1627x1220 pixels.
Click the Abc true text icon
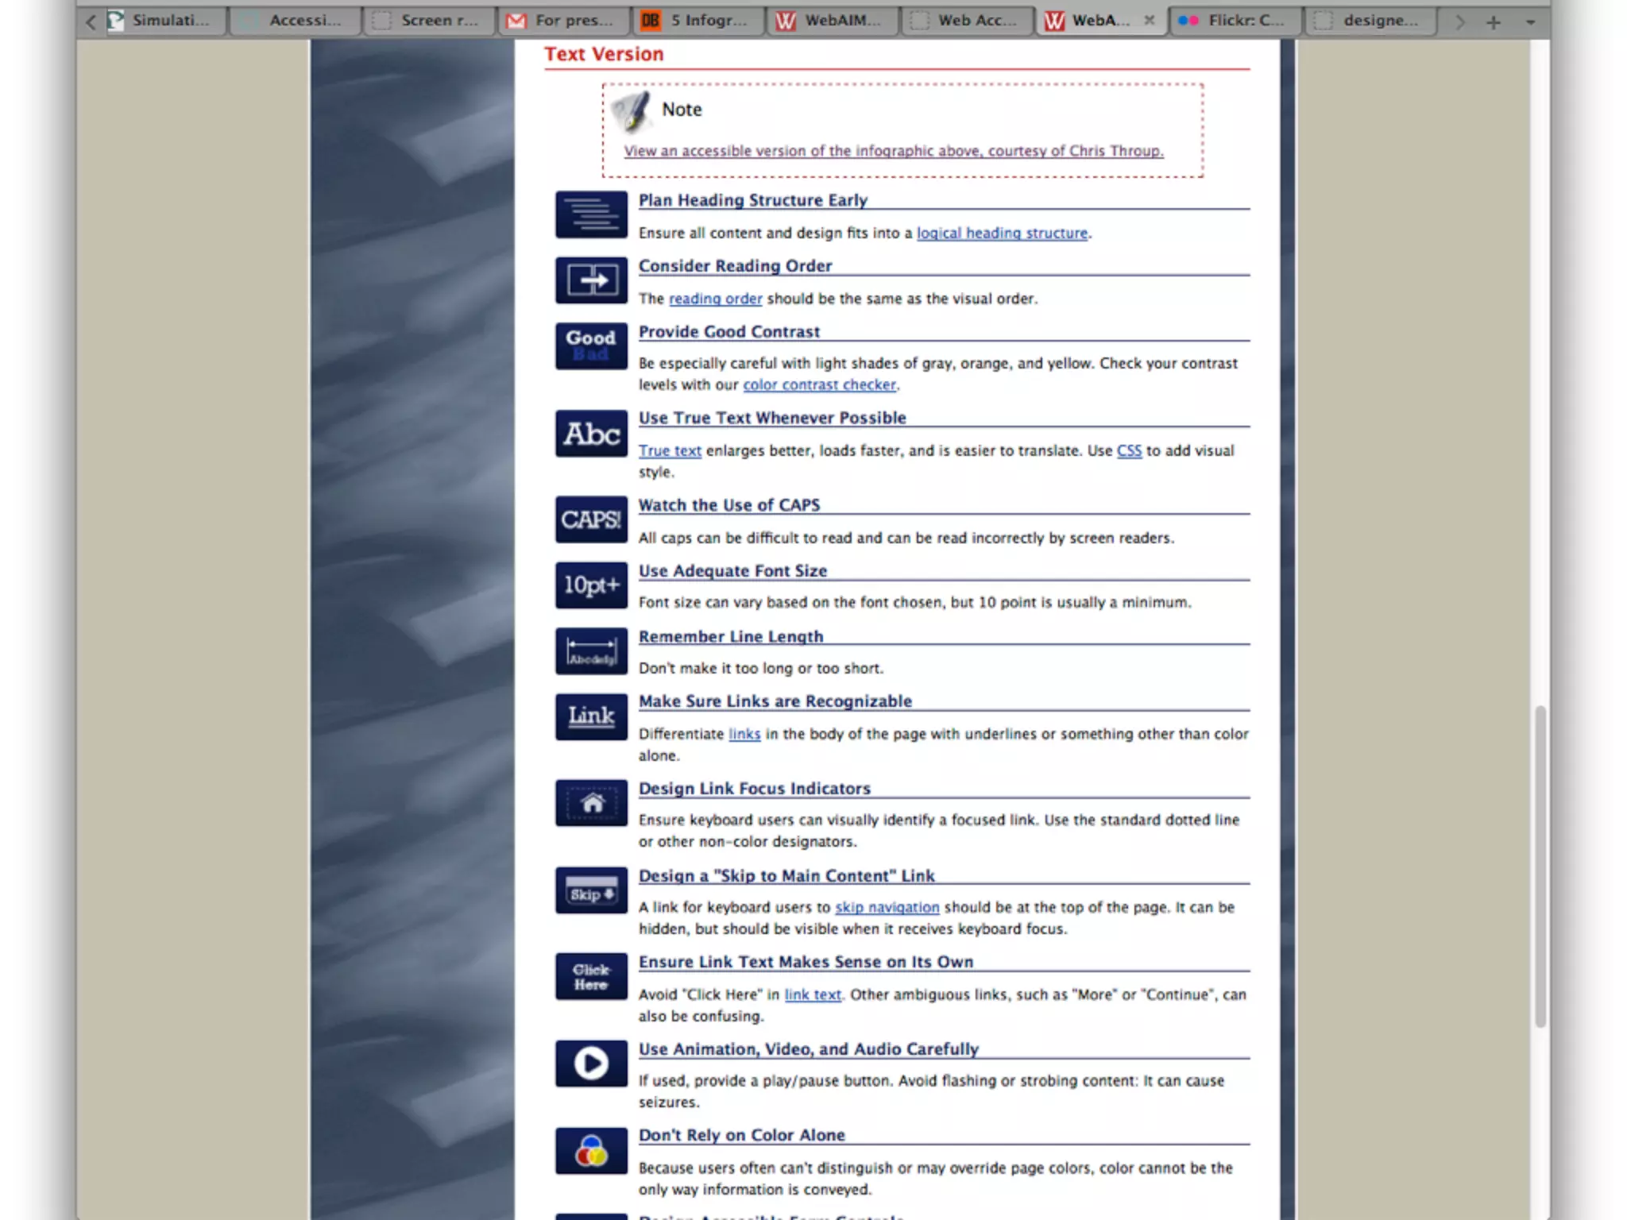[x=591, y=434]
